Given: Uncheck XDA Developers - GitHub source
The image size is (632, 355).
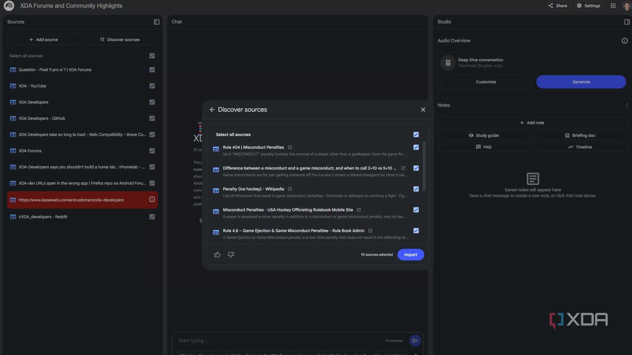Looking at the screenshot, I should click(x=152, y=119).
